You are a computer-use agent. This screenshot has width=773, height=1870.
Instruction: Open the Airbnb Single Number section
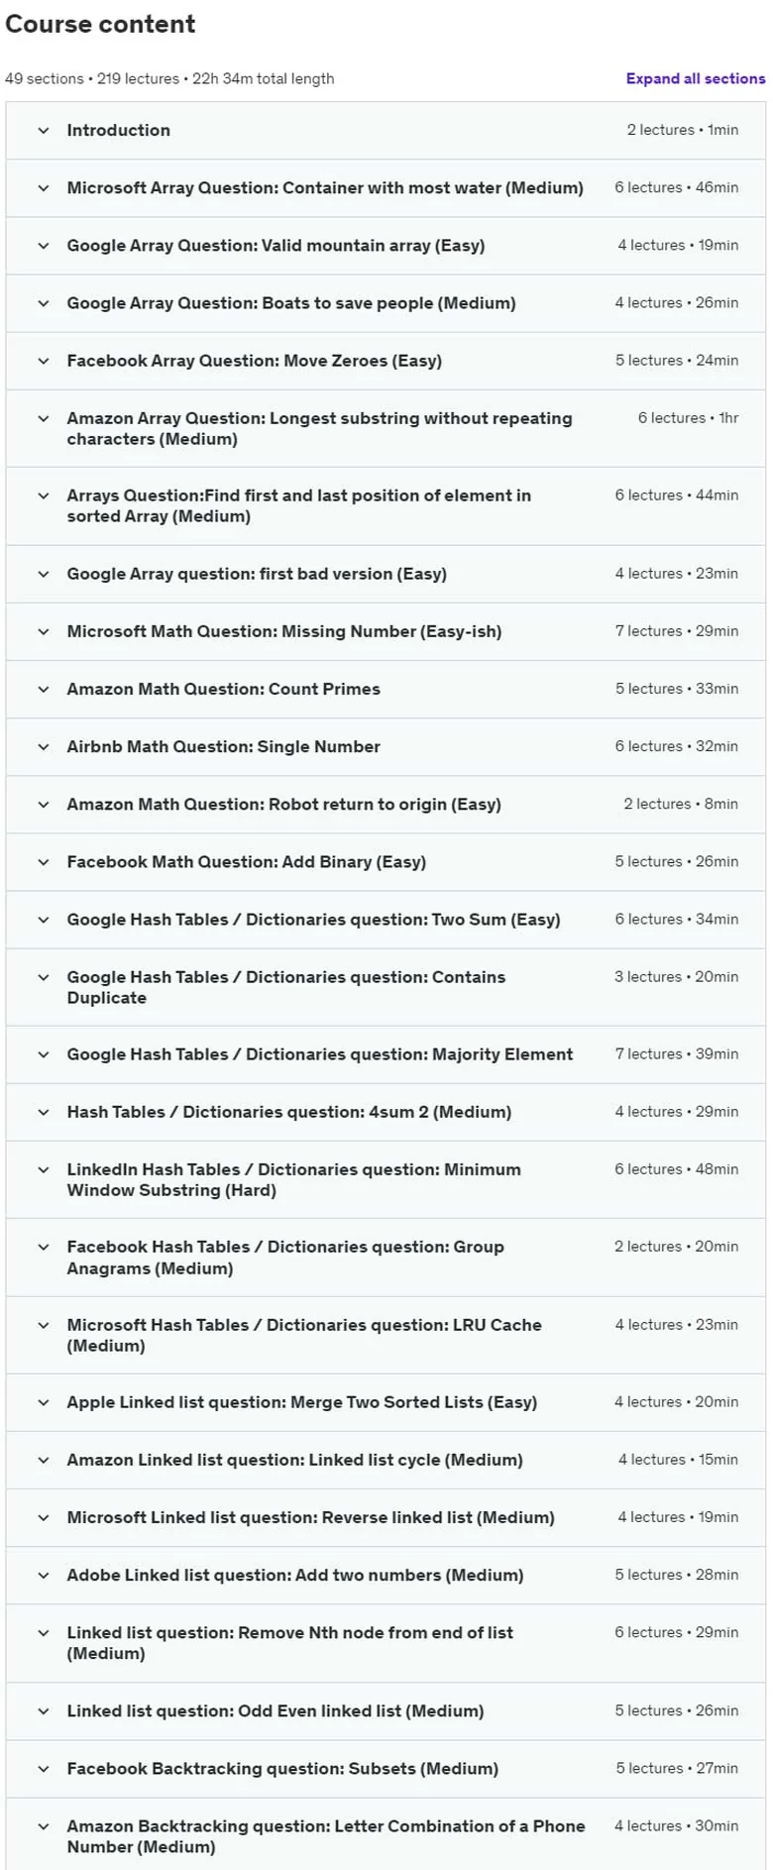click(386, 746)
